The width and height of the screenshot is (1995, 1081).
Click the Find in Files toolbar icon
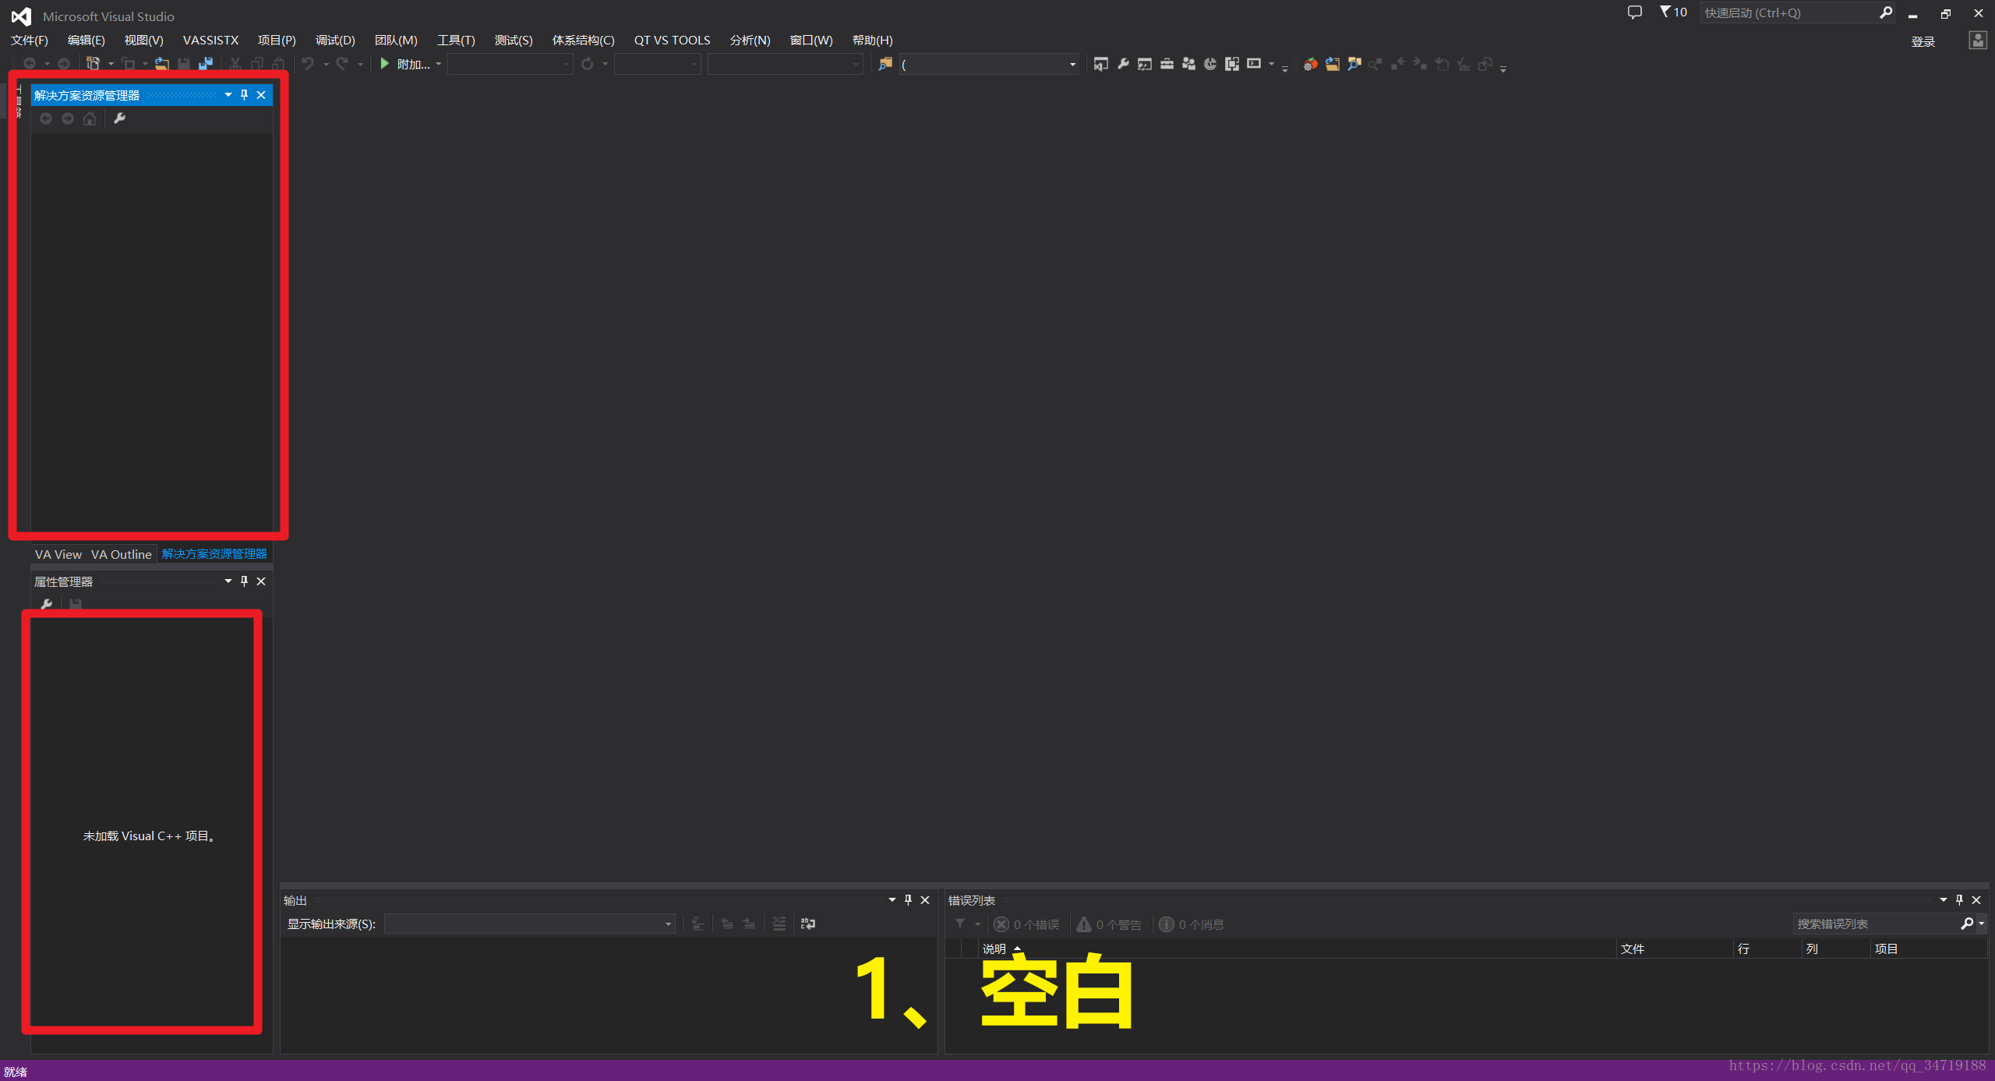(885, 64)
